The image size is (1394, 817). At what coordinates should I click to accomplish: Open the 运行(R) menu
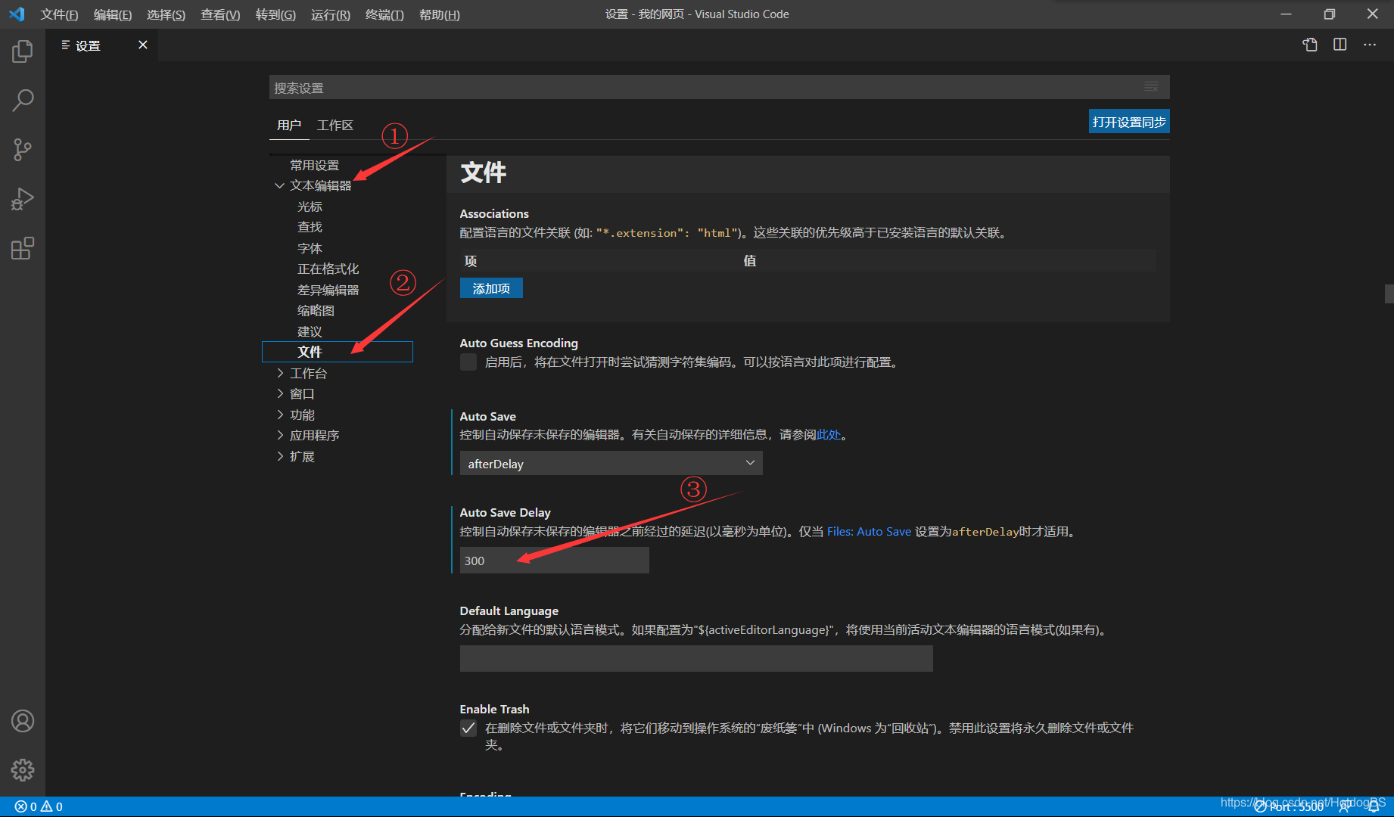[331, 14]
